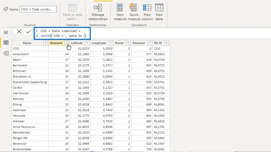Screen dimensions: 271x152
Task: Click the Beverwijk name cell
Action: (30, 144)
